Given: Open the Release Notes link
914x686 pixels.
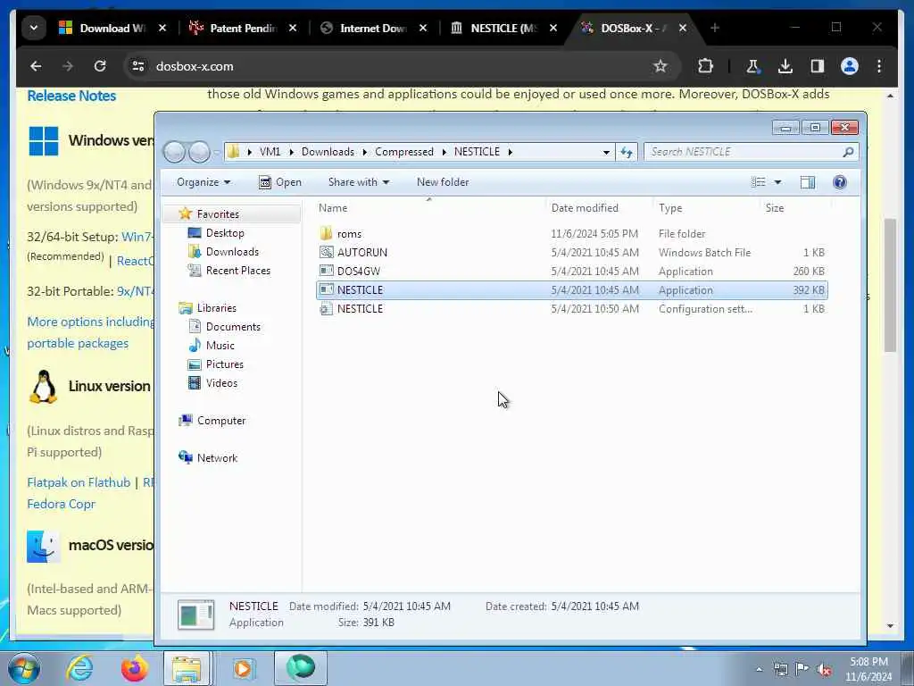Looking at the screenshot, I should coord(71,96).
